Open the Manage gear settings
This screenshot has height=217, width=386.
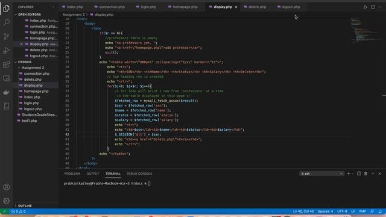(x=7, y=201)
